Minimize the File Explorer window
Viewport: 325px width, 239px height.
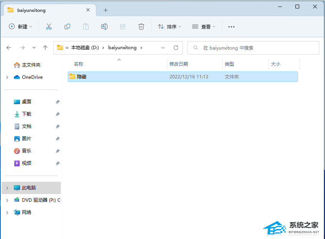pyautogui.click(x=280, y=7)
